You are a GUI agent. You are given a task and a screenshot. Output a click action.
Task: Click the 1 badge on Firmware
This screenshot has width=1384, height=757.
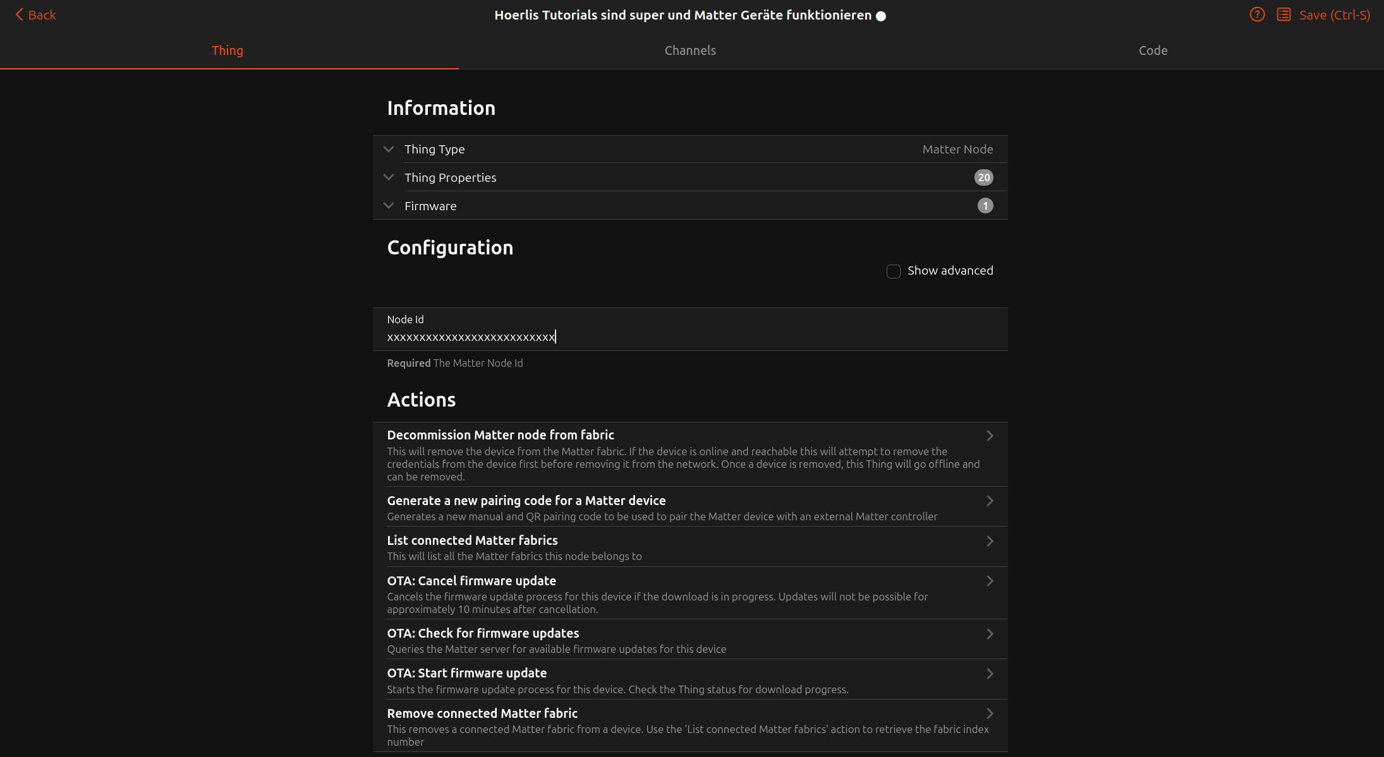point(985,206)
